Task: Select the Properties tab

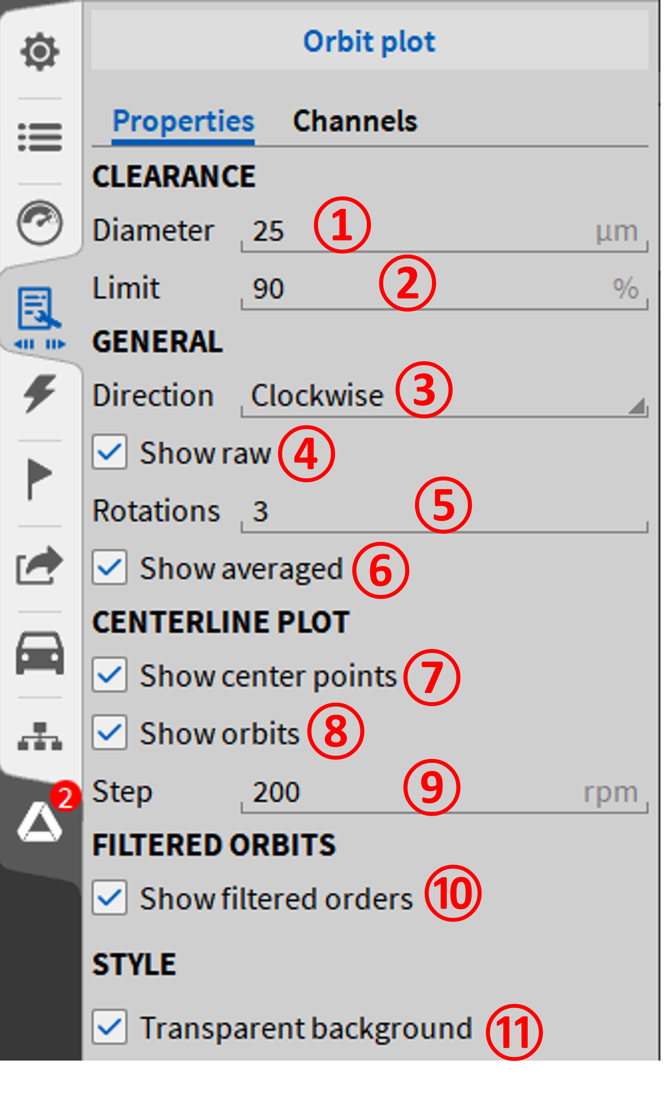Action: pos(184,122)
